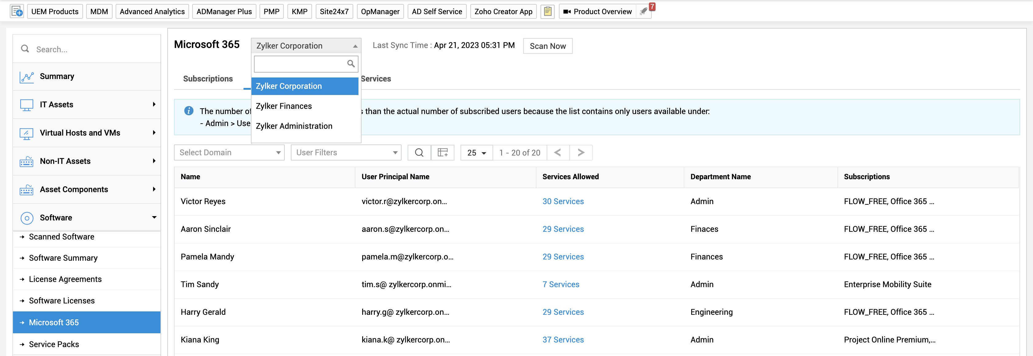Choose Zylker Administration option
Screen dimensions: 1033x356
[x=294, y=126]
